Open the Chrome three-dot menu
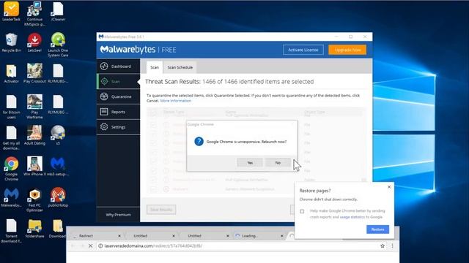The height and width of the screenshot is (263, 469). tap(392, 245)
